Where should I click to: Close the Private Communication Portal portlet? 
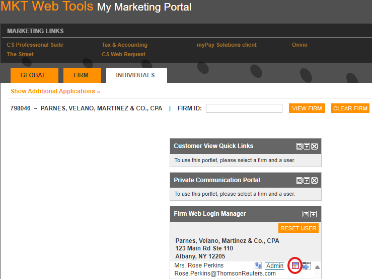click(314, 180)
